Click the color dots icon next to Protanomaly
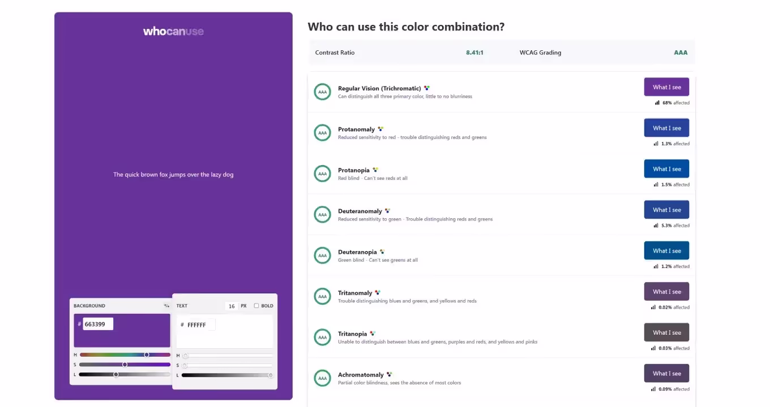Image resolution: width=770 pixels, height=407 pixels. pyautogui.click(x=380, y=129)
